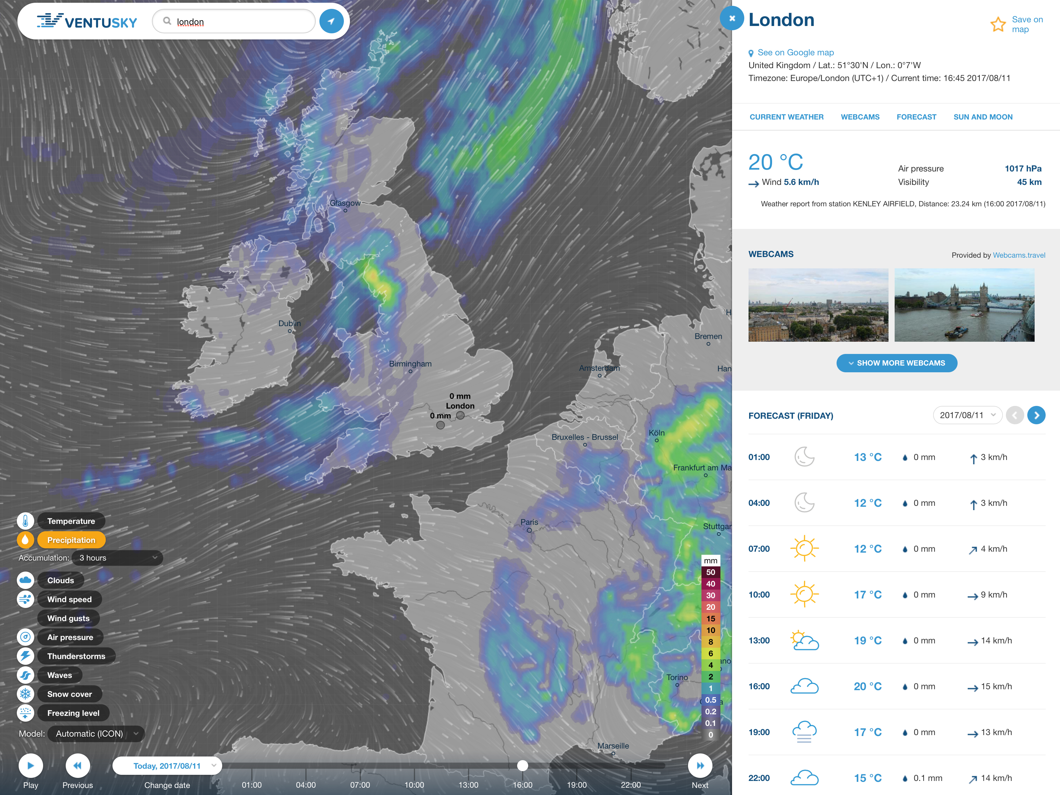Open the Accumulation 3 hours dropdown
This screenshot has height=795, width=1060.
coord(117,558)
